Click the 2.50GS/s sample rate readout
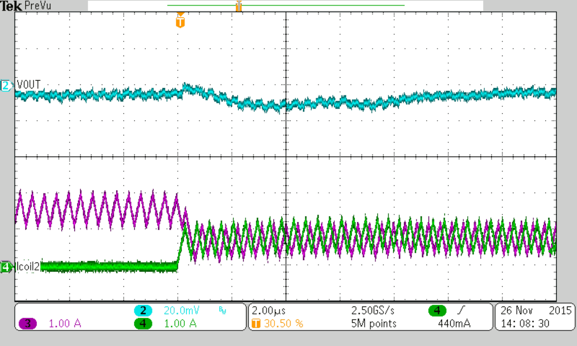577x346 pixels. 373,311
